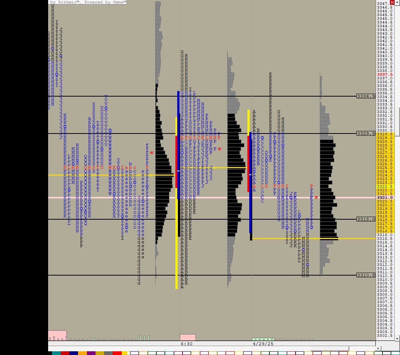Pick the bright red filled swatch
This screenshot has width=400, height=355.
point(117,353)
